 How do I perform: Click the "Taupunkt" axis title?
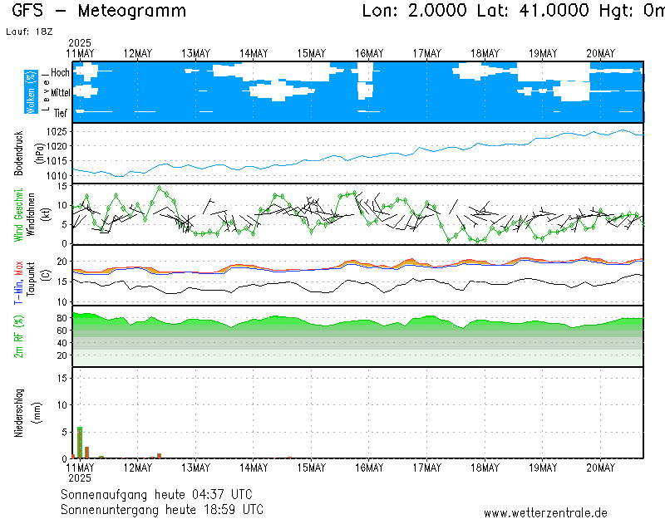31,279
